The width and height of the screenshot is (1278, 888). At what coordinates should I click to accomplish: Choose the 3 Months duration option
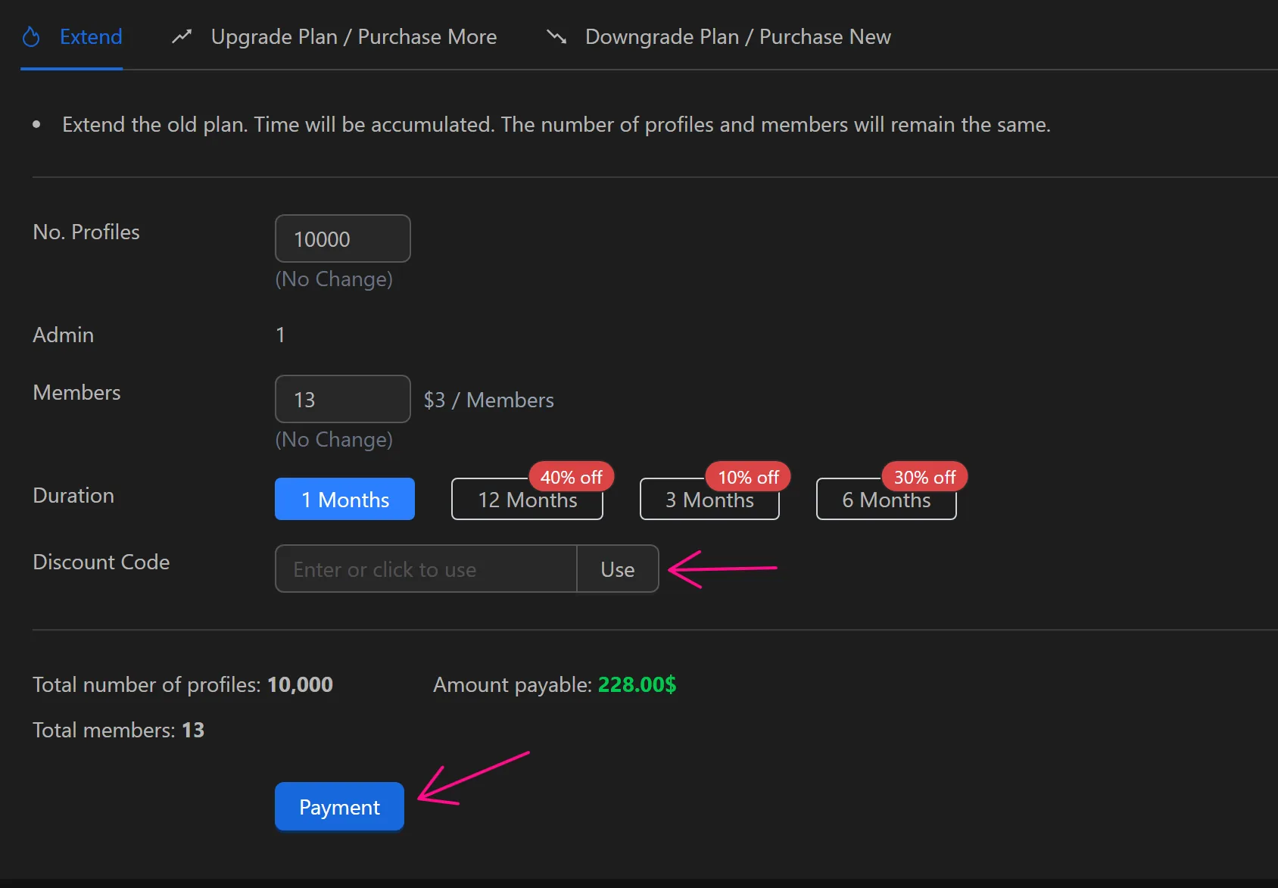tap(709, 500)
